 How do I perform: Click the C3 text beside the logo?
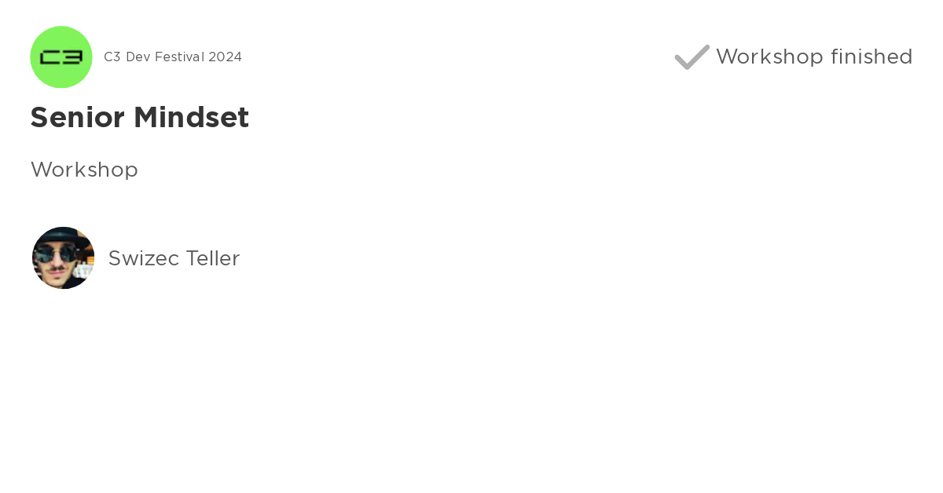tap(112, 57)
